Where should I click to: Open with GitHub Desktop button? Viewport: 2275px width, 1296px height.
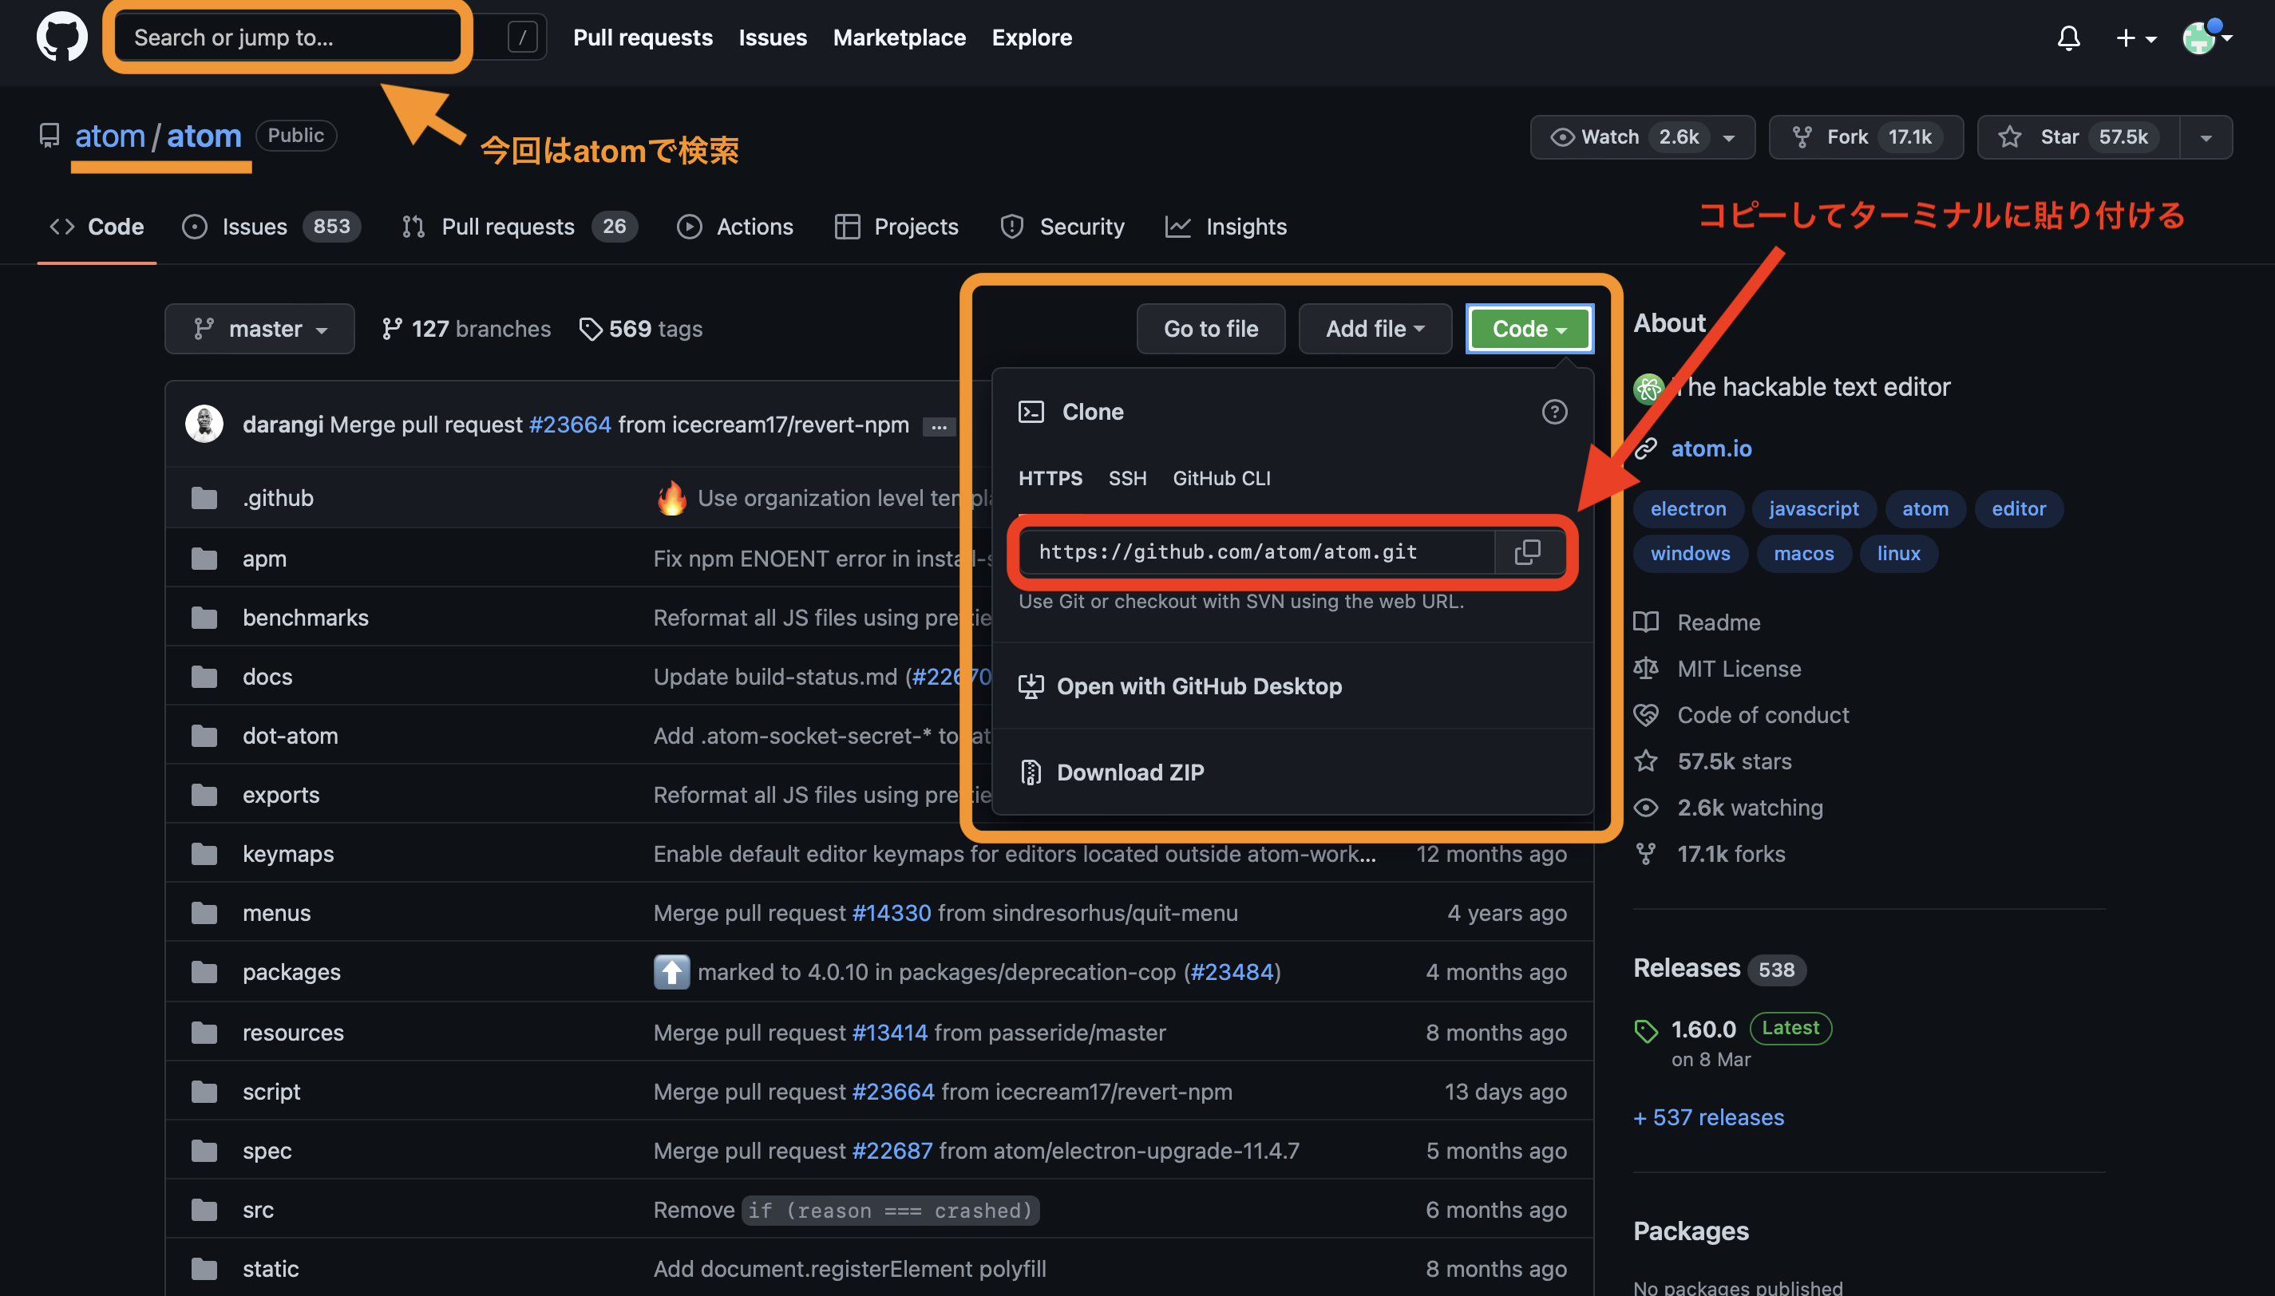pyautogui.click(x=1198, y=686)
